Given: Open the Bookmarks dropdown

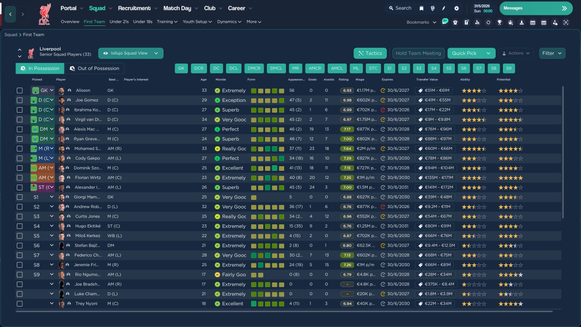Looking at the screenshot, I should 421,22.
